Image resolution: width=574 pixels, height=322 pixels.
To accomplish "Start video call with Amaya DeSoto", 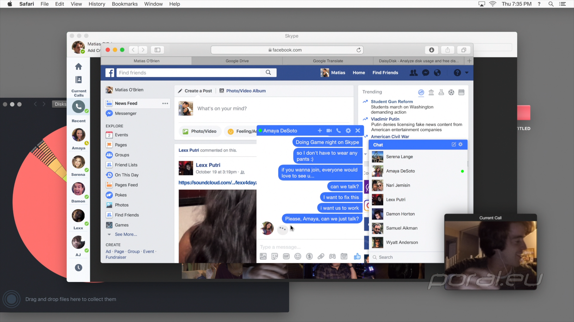I will point(329,131).
